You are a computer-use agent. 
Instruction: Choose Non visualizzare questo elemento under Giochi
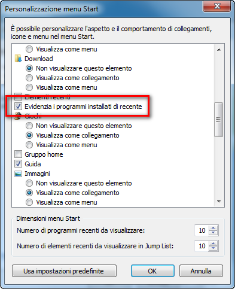tap(29, 126)
